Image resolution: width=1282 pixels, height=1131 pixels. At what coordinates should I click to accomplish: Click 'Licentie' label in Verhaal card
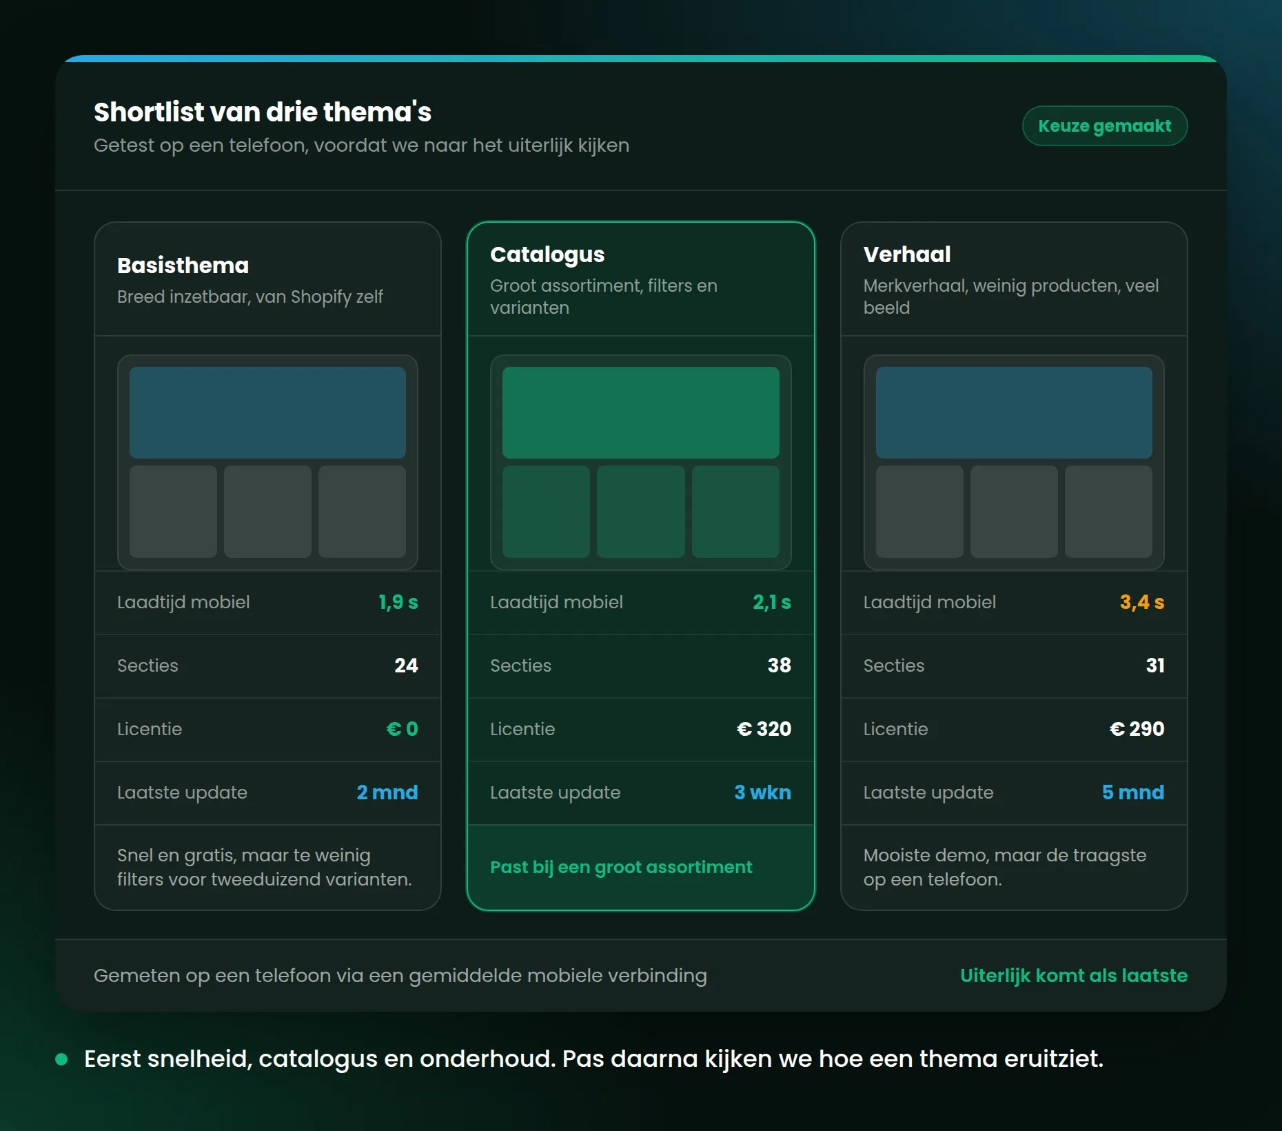pyautogui.click(x=895, y=729)
